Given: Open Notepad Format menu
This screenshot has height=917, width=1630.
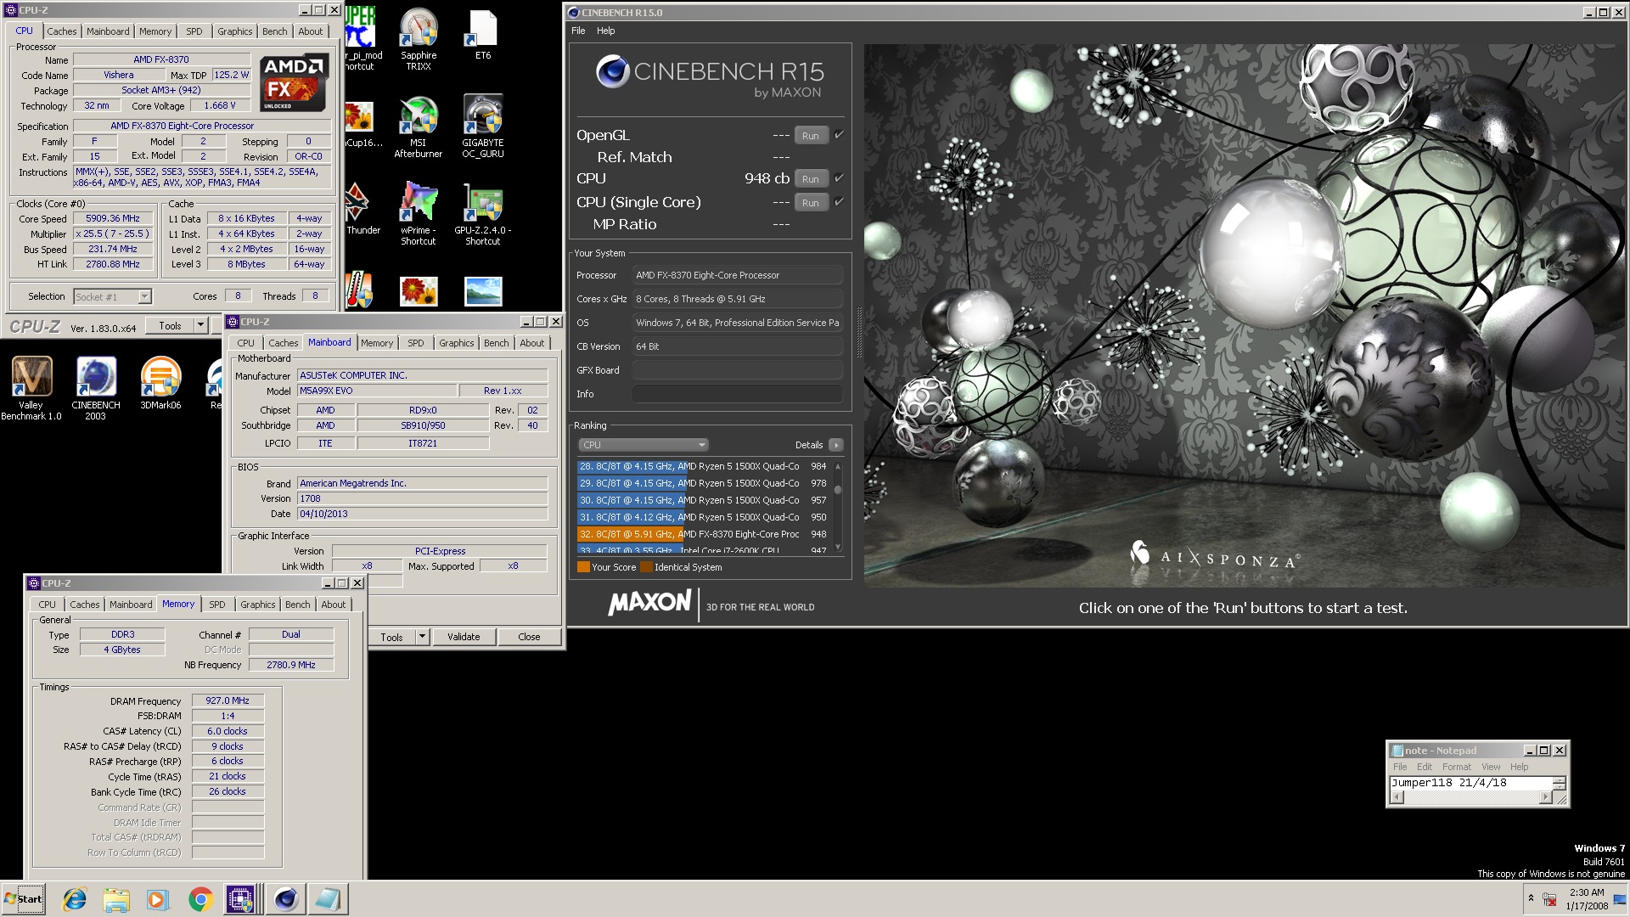Looking at the screenshot, I should pos(1457,767).
